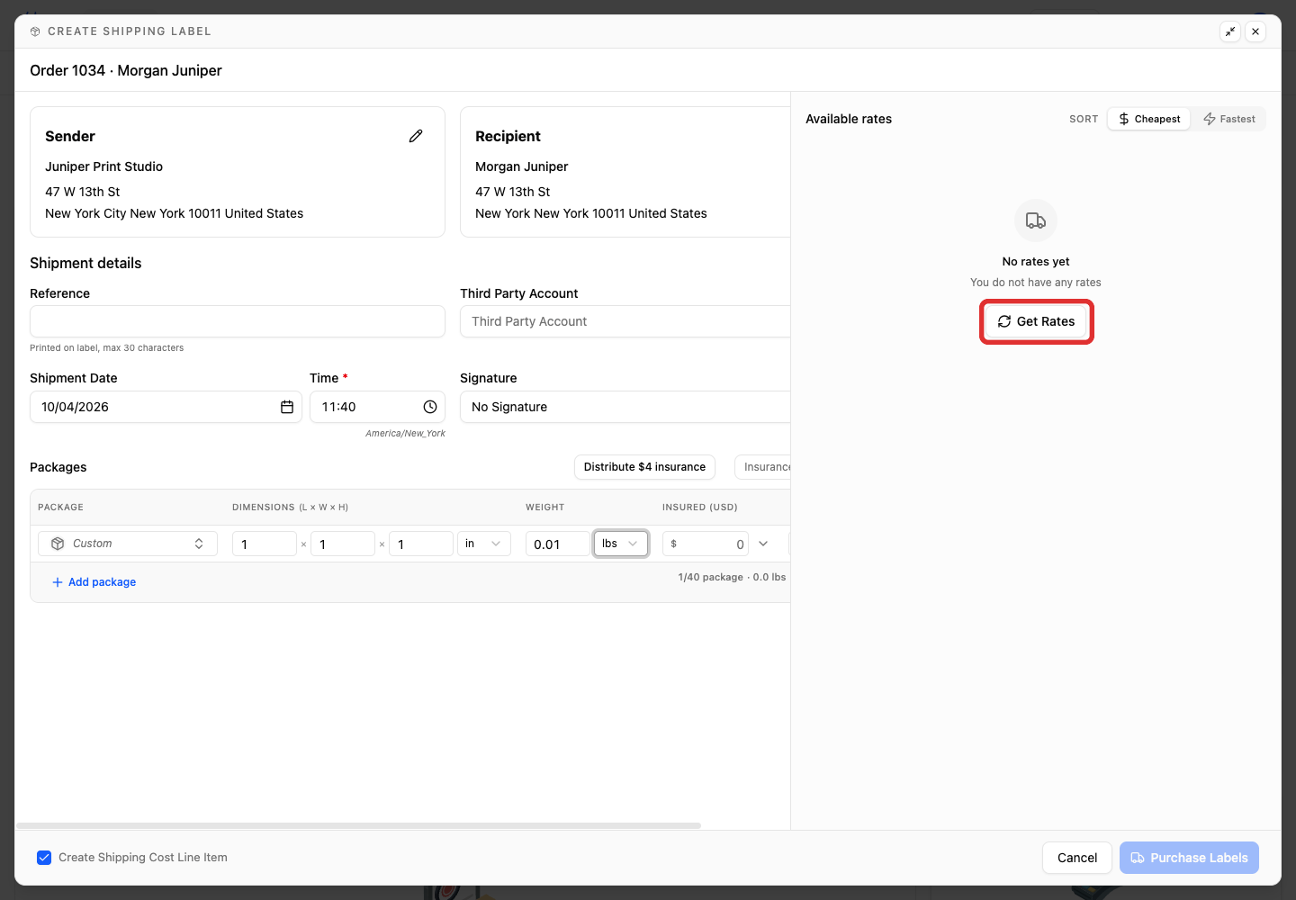This screenshot has height=900, width=1296.
Task: Click the package length dimension field
Action: pyautogui.click(x=265, y=544)
